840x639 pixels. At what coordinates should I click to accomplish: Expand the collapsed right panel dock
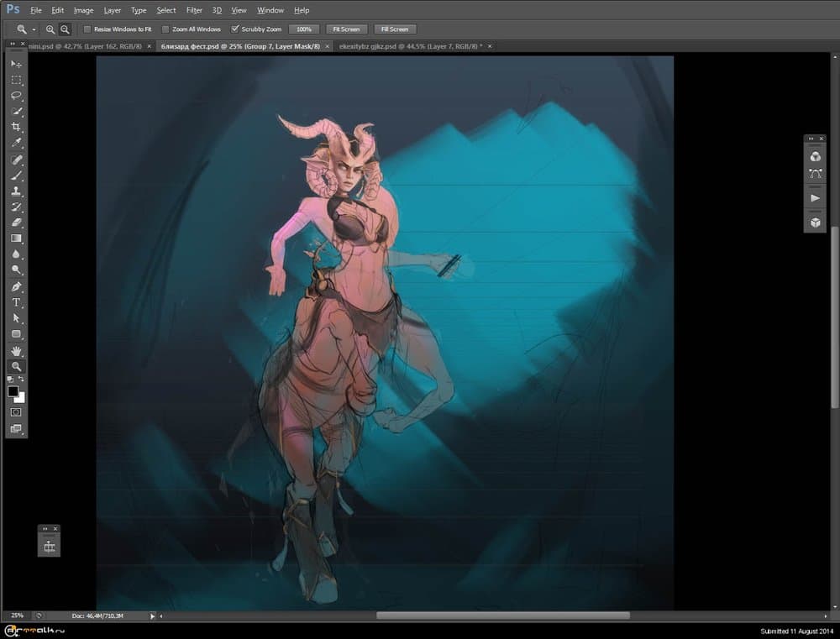[x=811, y=139]
